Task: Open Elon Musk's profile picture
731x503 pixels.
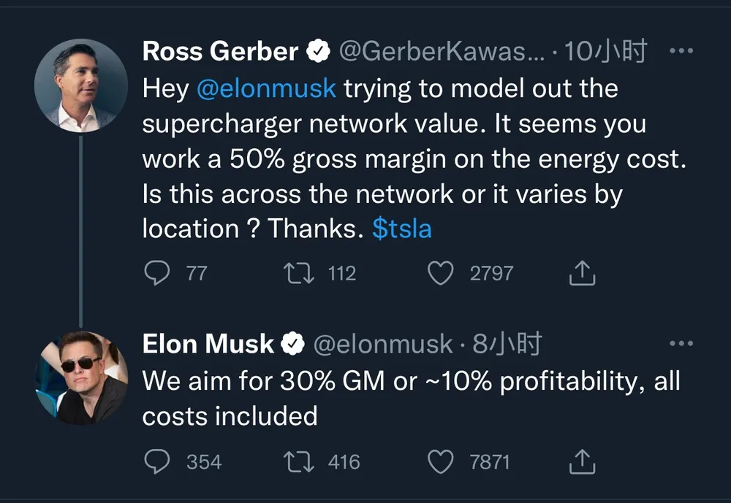Action: click(x=82, y=377)
